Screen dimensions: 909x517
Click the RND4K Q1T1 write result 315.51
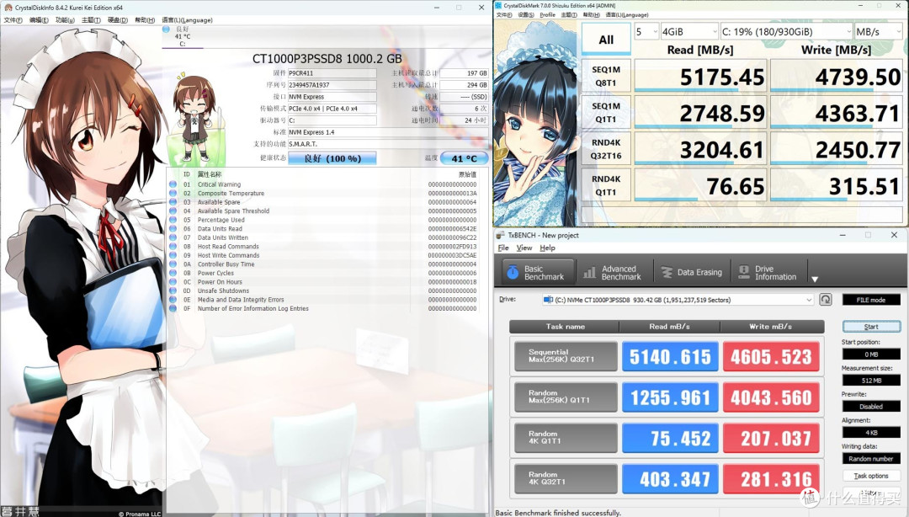click(x=837, y=186)
